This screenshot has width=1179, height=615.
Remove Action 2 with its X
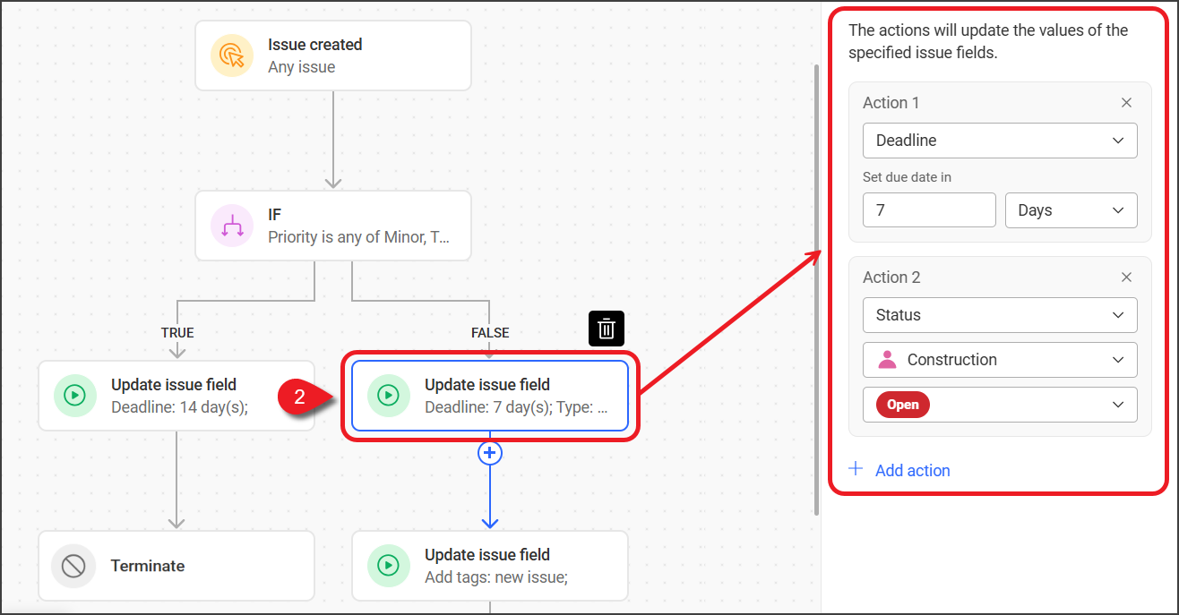[x=1126, y=278]
